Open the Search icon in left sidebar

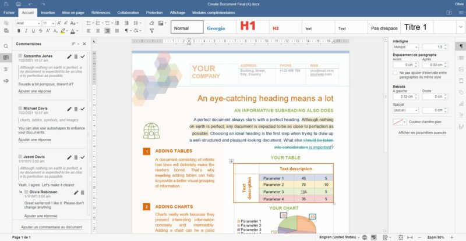pyautogui.click(x=6, y=46)
